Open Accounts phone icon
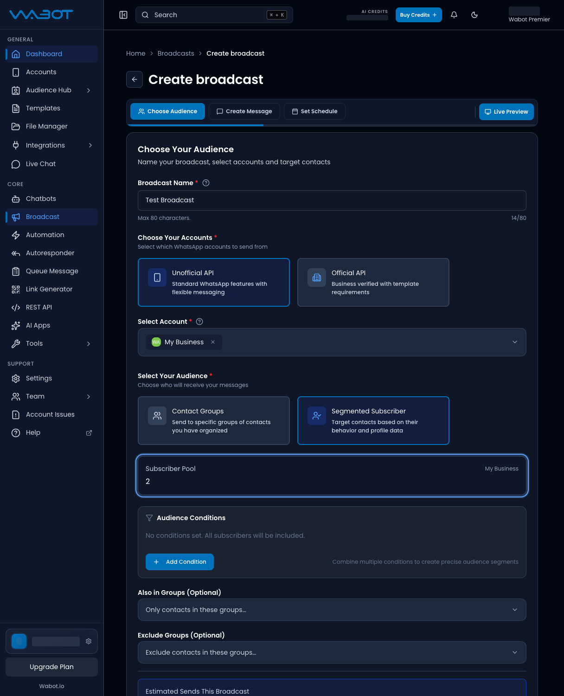 tap(16, 72)
